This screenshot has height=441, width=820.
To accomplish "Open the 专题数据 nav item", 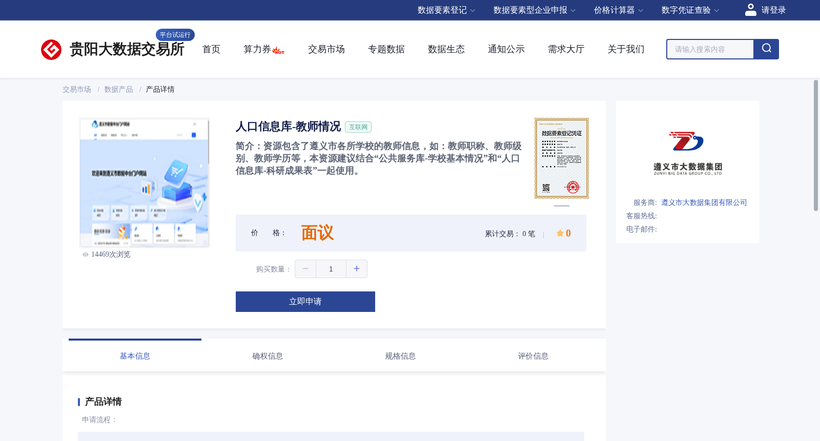I will (386, 49).
